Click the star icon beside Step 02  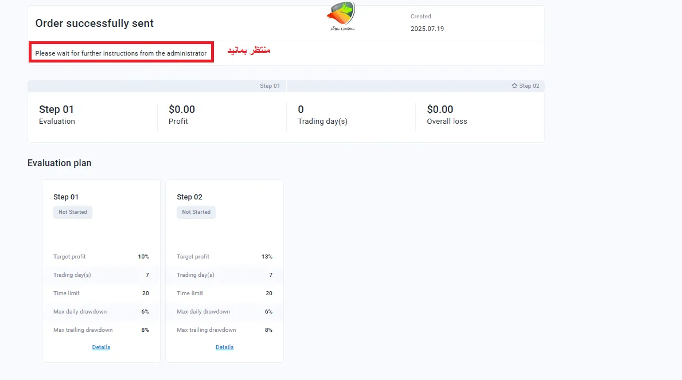pyautogui.click(x=515, y=85)
